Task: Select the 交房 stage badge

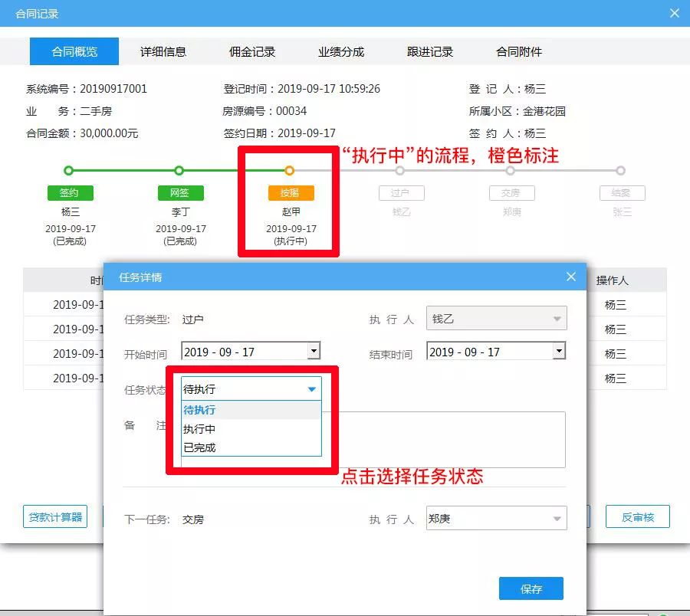Action: coord(511,192)
